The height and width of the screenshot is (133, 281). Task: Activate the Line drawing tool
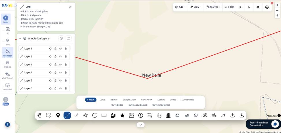pos(67,115)
